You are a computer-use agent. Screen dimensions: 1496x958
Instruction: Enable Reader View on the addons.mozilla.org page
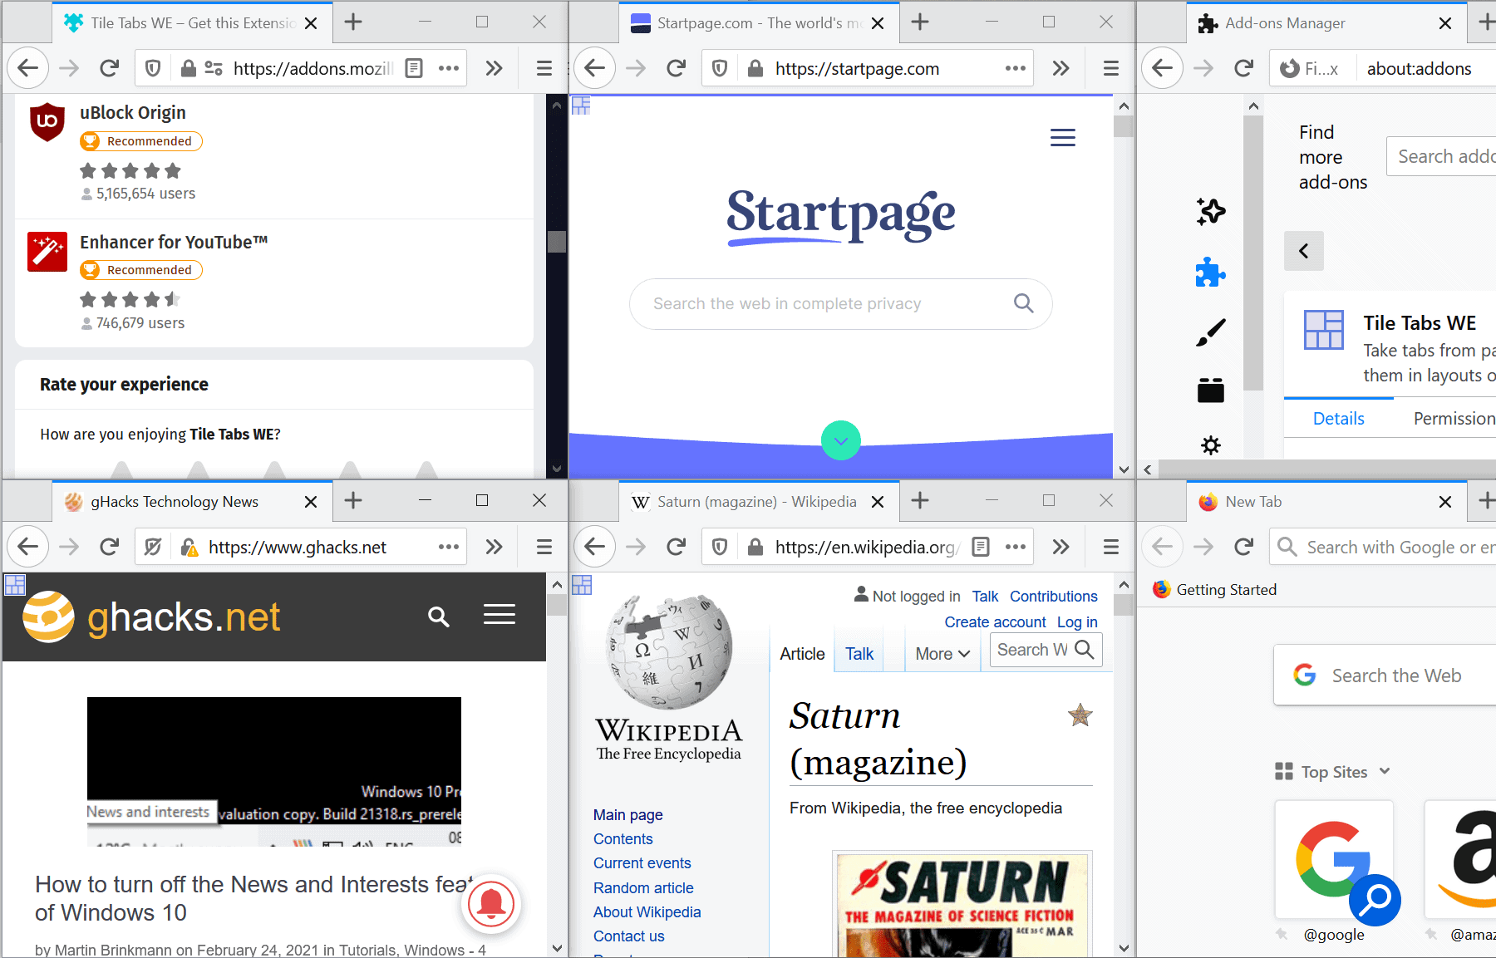click(414, 68)
